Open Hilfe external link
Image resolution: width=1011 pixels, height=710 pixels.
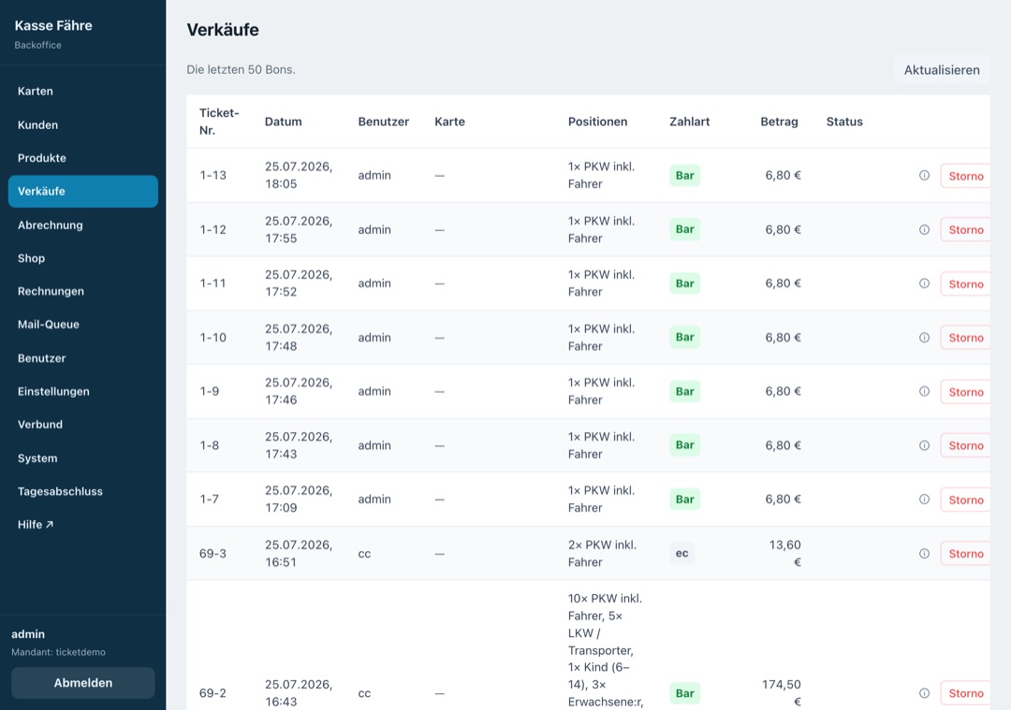coord(83,525)
